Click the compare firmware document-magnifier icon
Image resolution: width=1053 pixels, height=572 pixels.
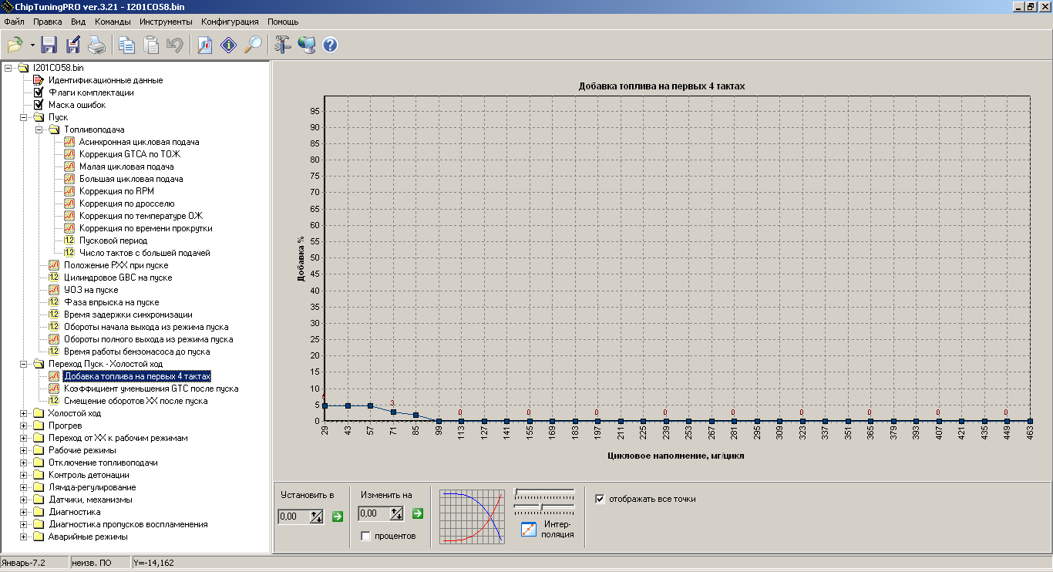(x=205, y=45)
